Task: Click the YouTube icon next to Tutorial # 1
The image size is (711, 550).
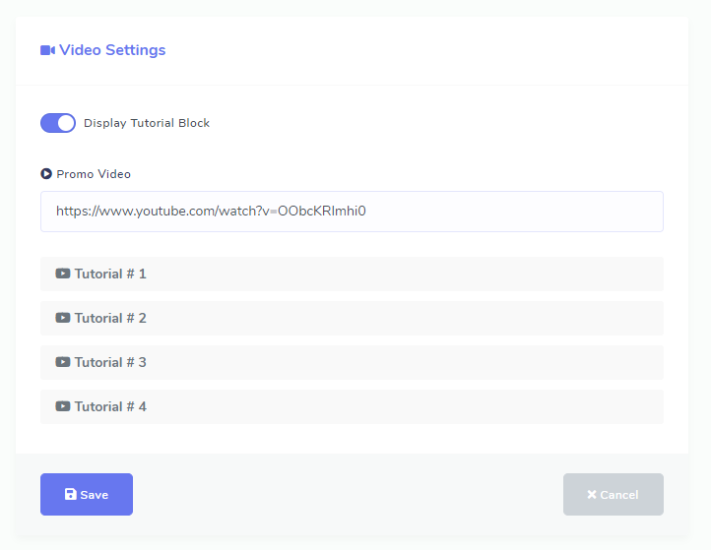Action: click(x=63, y=274)
